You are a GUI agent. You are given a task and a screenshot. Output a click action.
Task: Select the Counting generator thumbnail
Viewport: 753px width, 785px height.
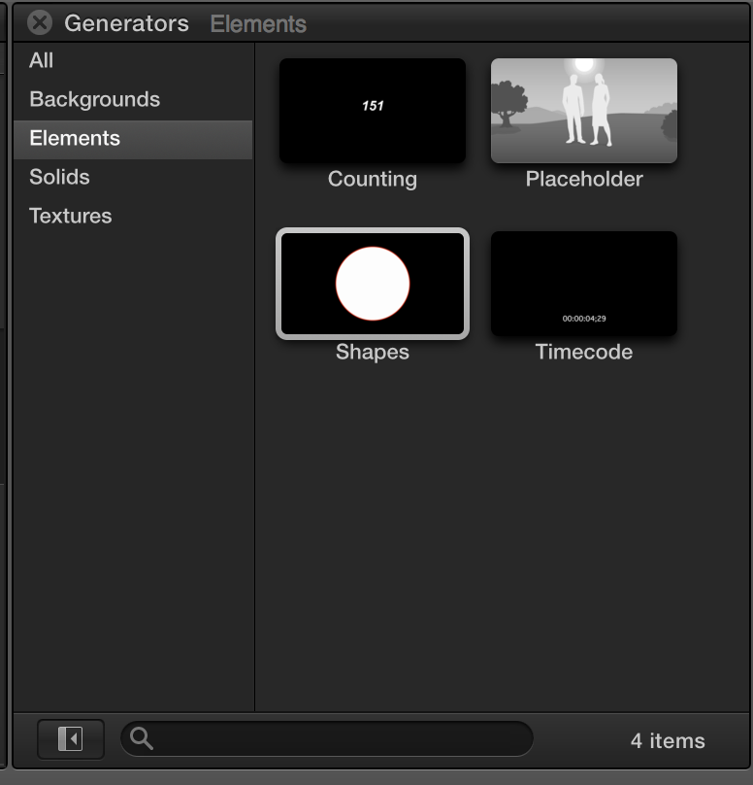(373, 111)
